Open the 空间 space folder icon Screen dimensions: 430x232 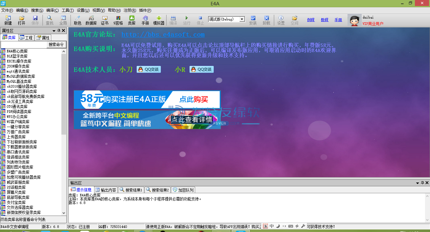coord(294,20)
